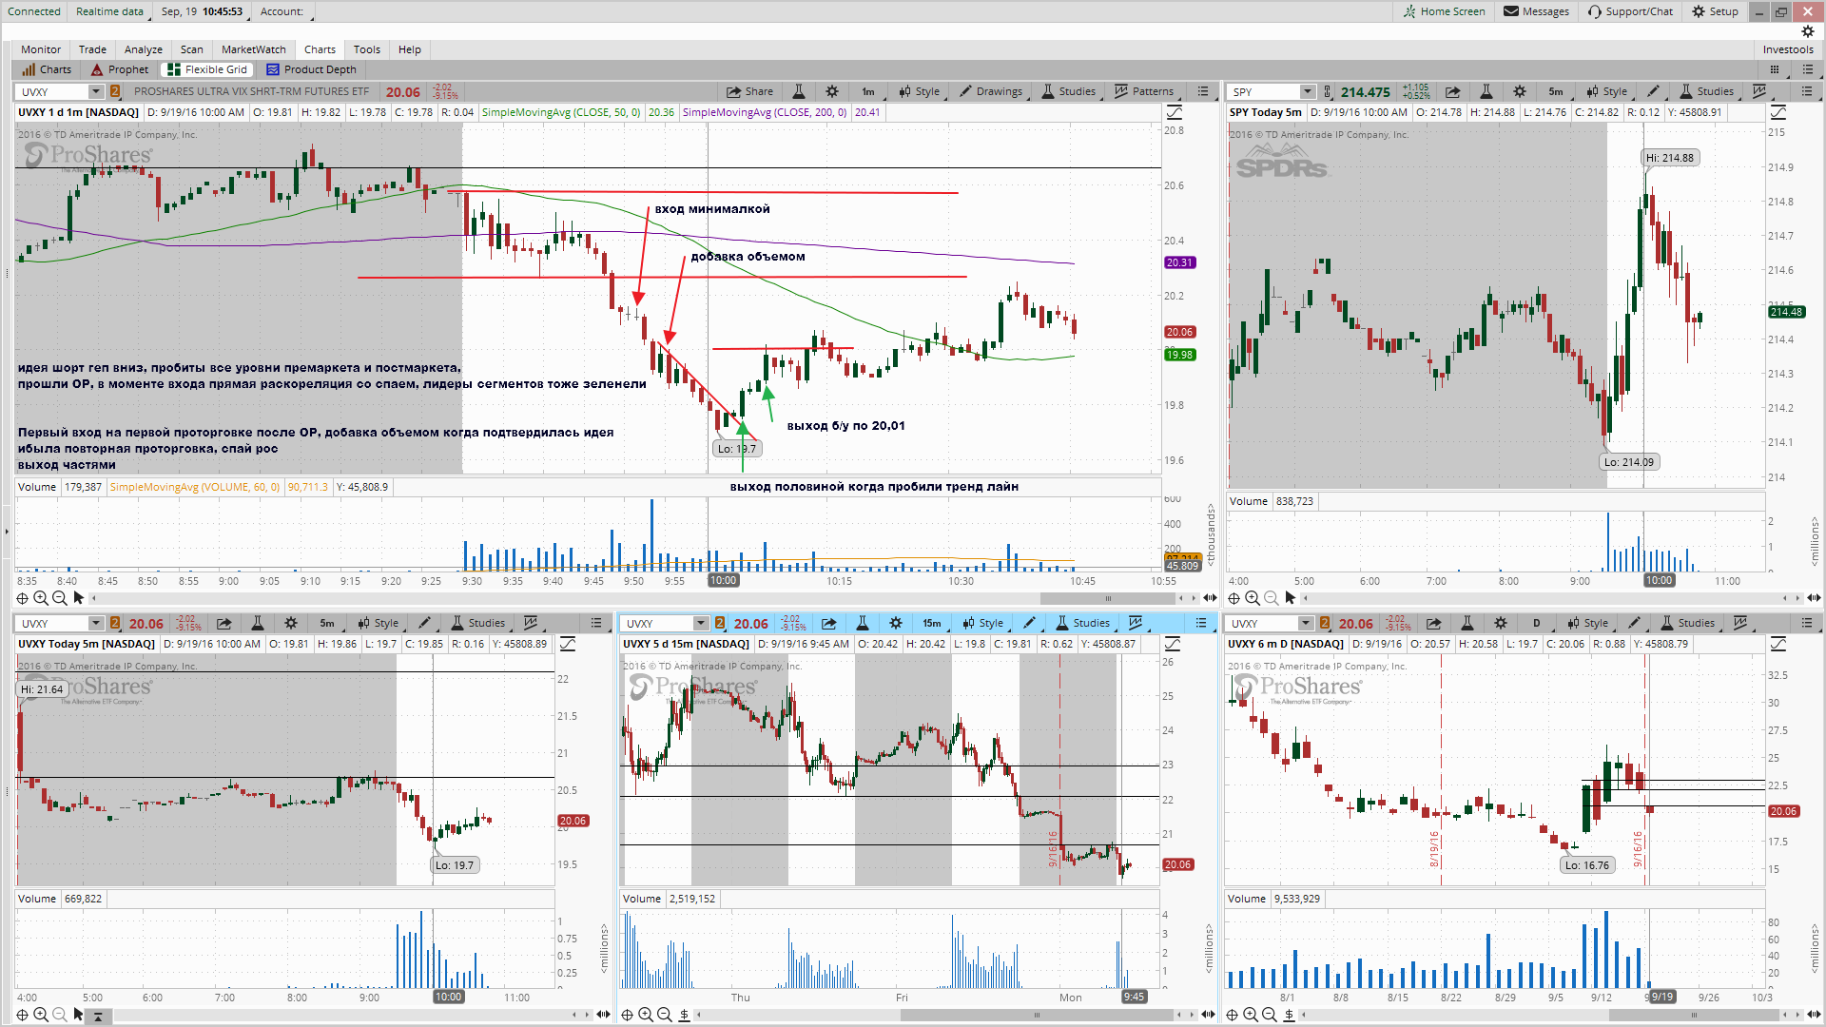Toggle price scale mode icon on main UVXY chart
The height and width of the screenshot is (1027, 1826).
point(1174,112)
